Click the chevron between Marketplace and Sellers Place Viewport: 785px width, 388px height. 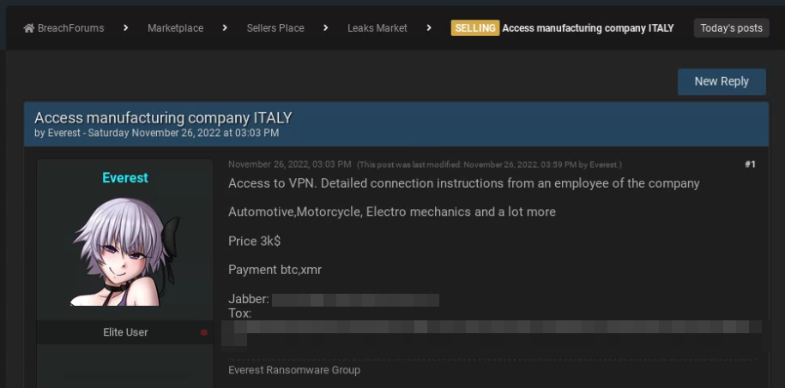225,28
